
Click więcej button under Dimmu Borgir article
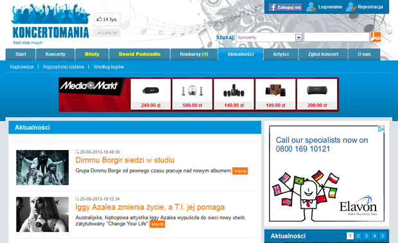240,171
